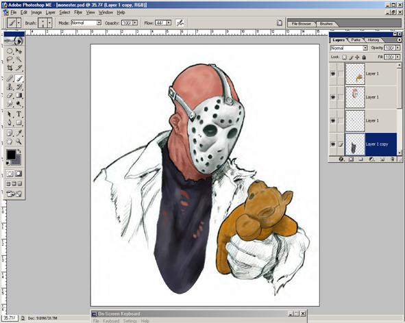
Task: Open the Select menu
Action: (x=64, y=12)
